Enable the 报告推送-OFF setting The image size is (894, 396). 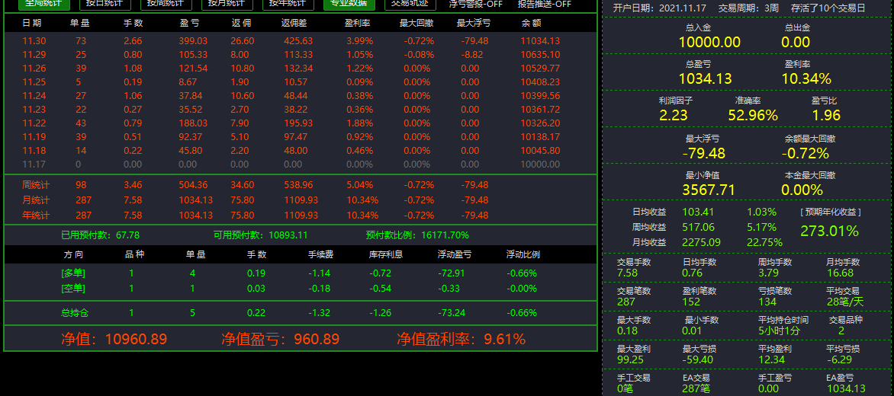[x=545, y=5]
